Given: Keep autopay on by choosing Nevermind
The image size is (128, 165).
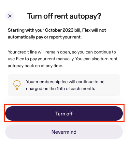Looking at the screenshot, I should tap(64, 132).
